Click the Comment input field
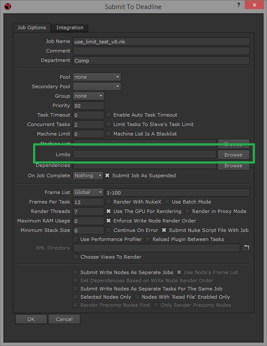 (x=161, y=51)
